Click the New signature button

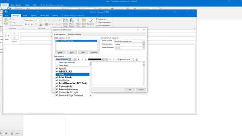tap(71, 53)
